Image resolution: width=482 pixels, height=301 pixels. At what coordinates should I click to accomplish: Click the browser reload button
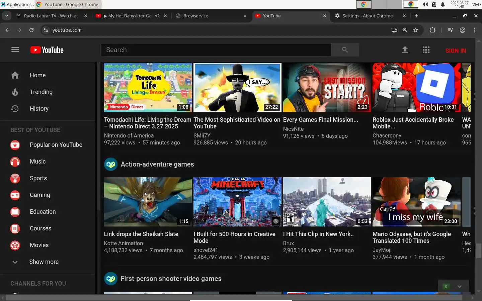coord(31,30)
